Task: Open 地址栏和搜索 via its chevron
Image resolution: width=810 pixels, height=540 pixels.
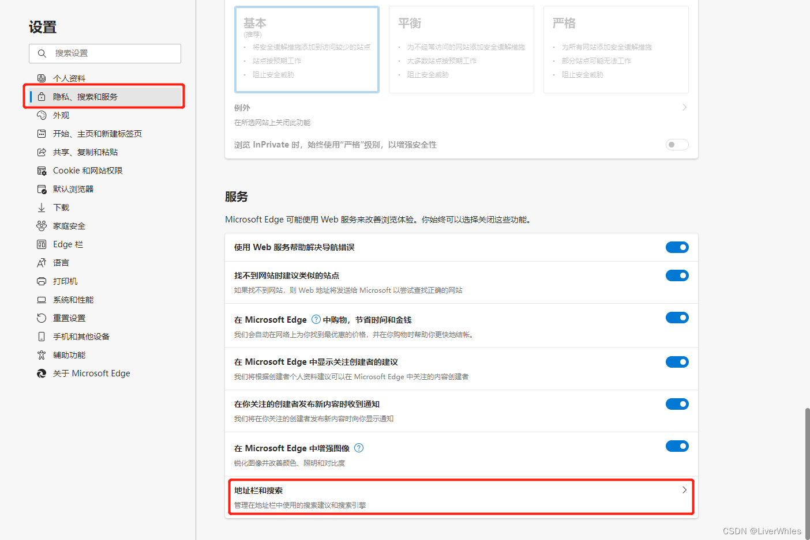Action: (685, 490)
